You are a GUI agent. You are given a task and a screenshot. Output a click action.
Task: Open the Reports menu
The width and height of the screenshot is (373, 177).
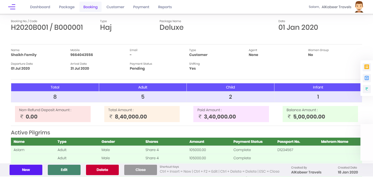[x=165, y=7]
